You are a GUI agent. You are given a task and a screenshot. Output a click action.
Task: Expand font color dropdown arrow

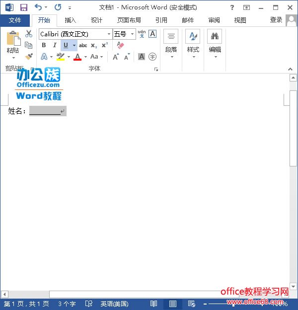tap(85, 57)
